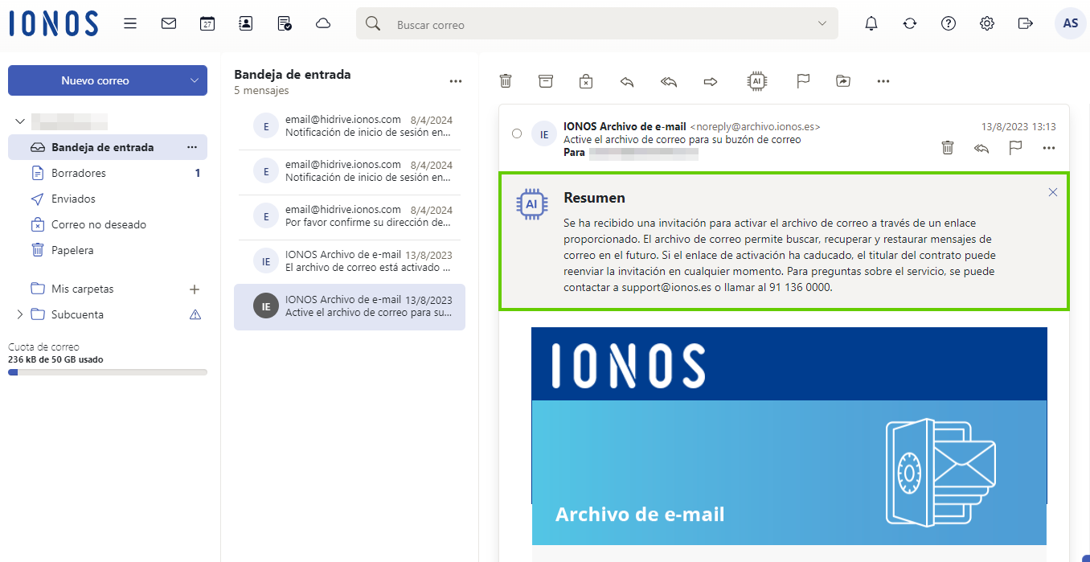Refresh mailbox with the sync icon
Image resolution: width=1090 pixels, height=562 pixels.
pyautogui.click(x=910, y=23)
